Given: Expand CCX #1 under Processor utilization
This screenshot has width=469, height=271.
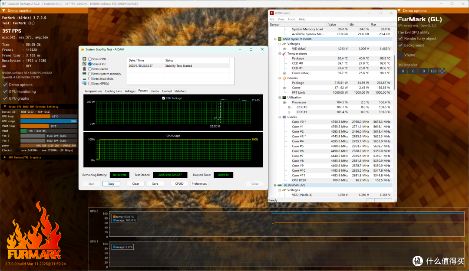Looking at the screenshot, I should [289, 112].
